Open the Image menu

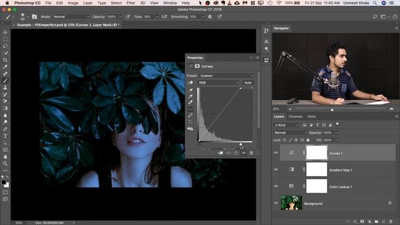point(73,3)
